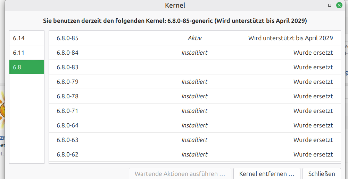Select the 6.8 kernel series tab

click(26, 67)
